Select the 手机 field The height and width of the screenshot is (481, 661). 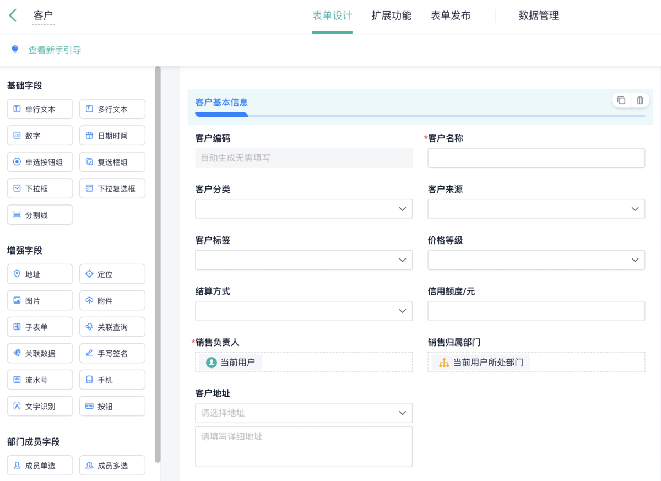tap(112, 380)
